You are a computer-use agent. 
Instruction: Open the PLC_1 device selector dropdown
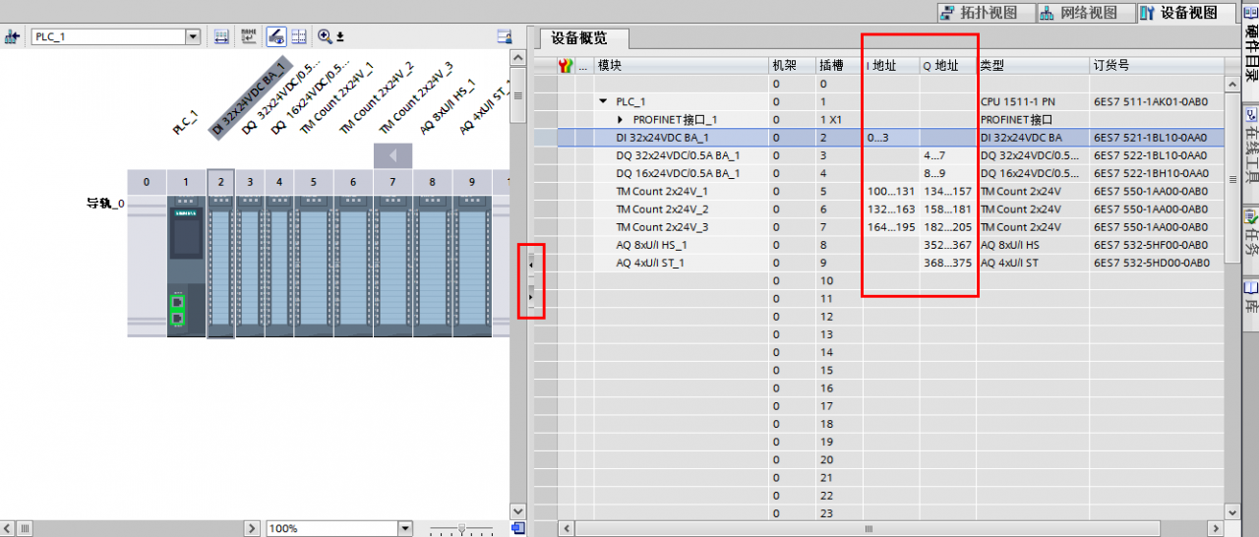click(193, 36)
